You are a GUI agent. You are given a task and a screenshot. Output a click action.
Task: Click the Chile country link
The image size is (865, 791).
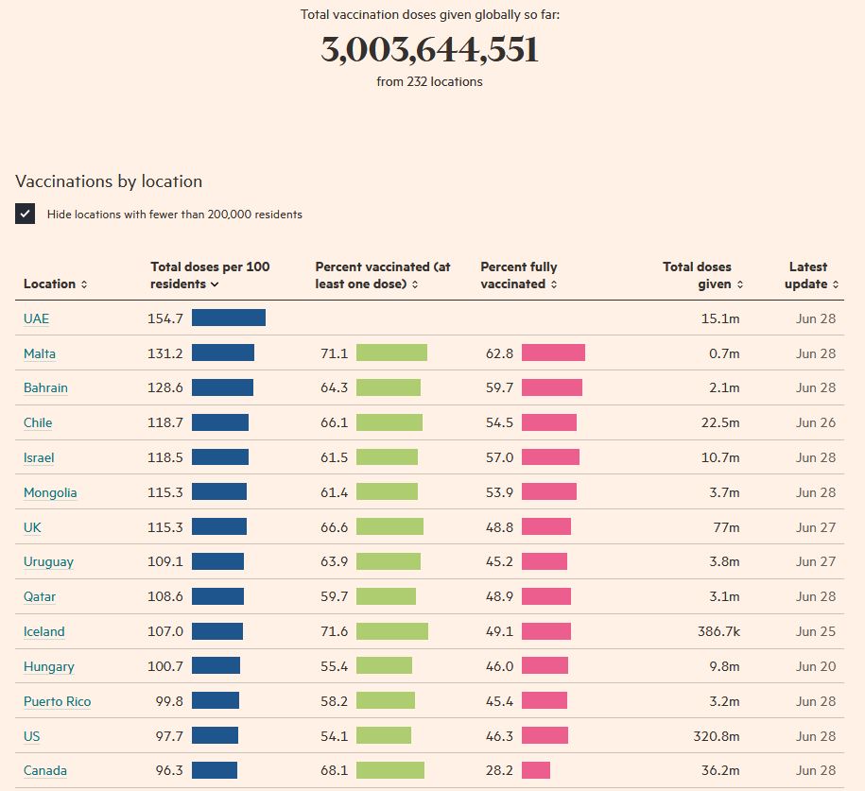click(x=38, y=422)
